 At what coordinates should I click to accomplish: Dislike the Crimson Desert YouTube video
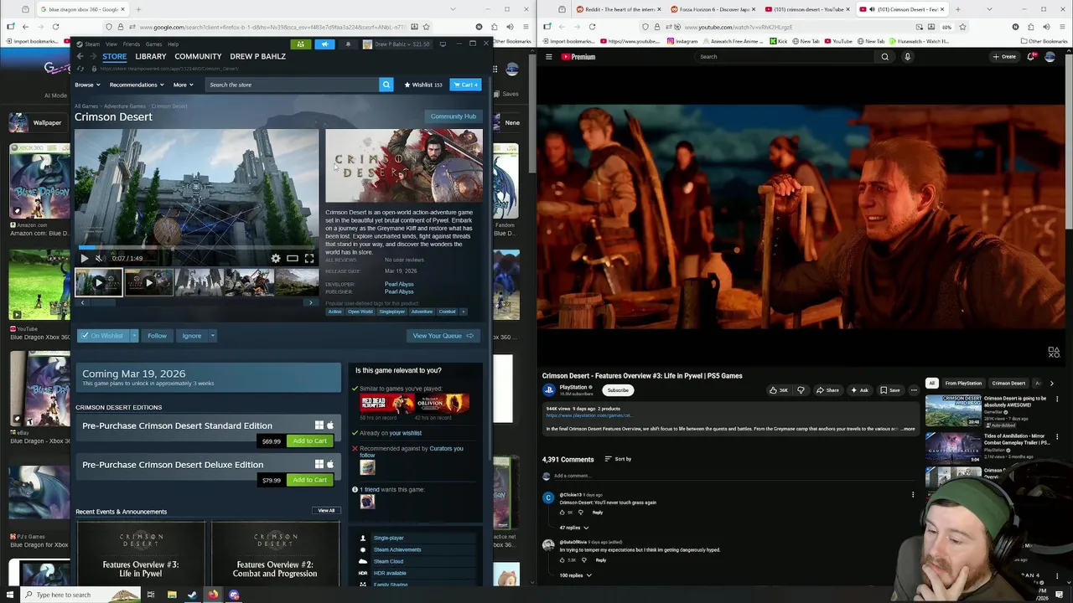pos(801,390)
